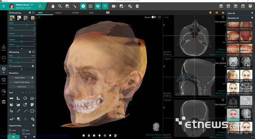Select the magnifier zoom tool
The image size is (255, 139).
click(60, 6)
